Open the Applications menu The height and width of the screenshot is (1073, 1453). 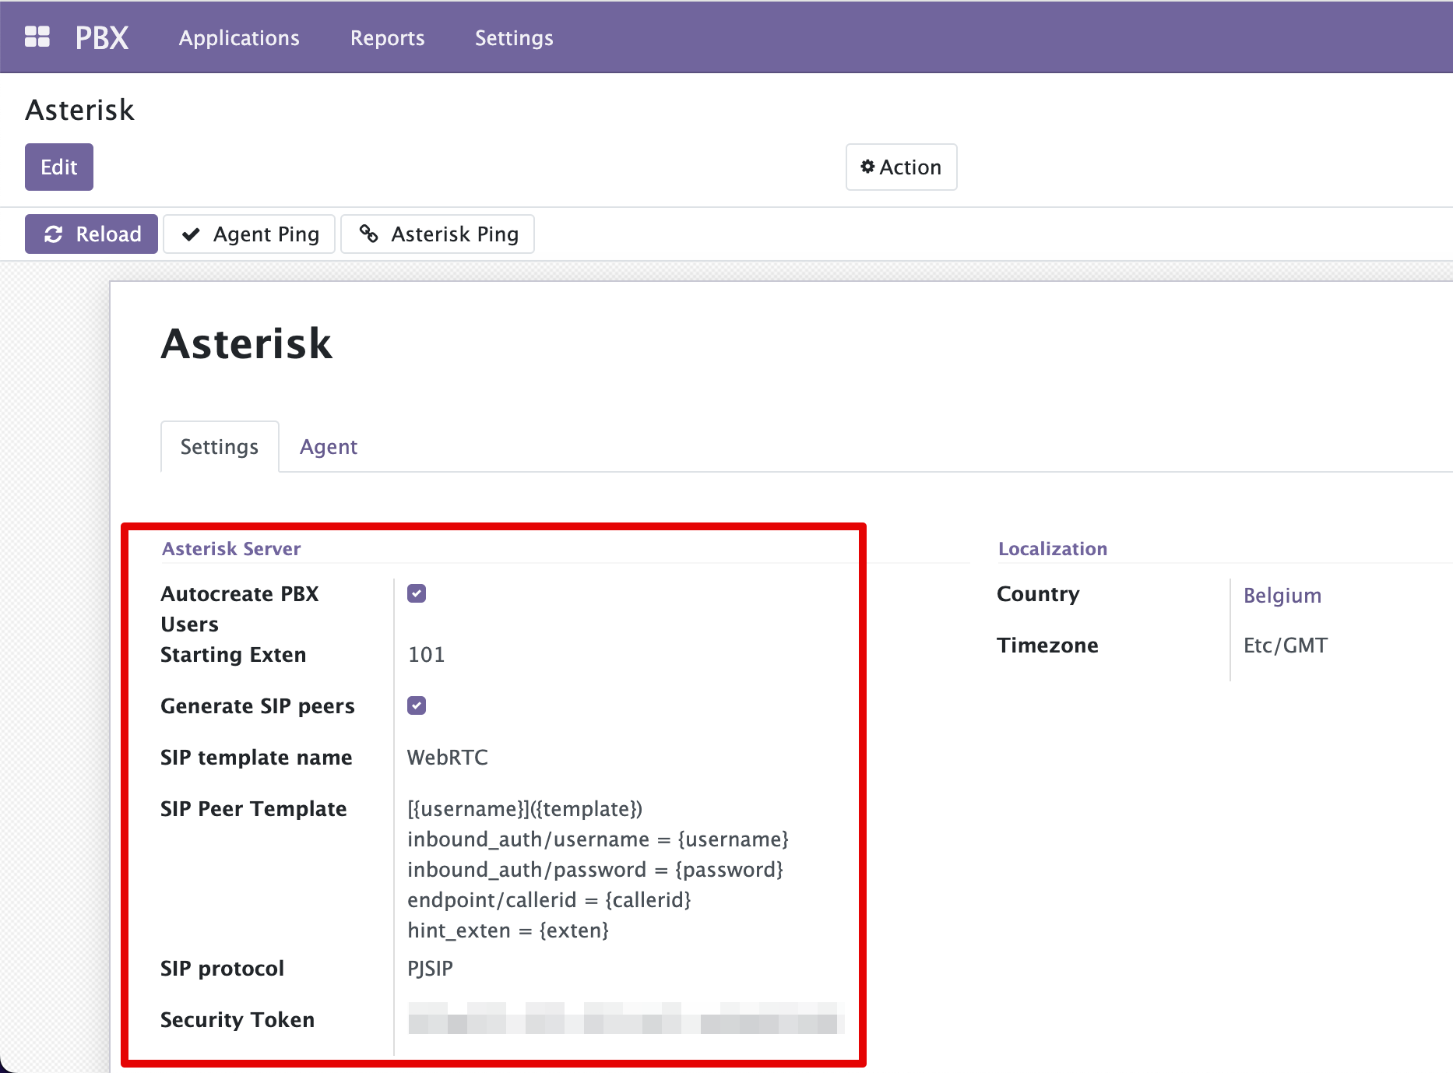tap(239, 38)
